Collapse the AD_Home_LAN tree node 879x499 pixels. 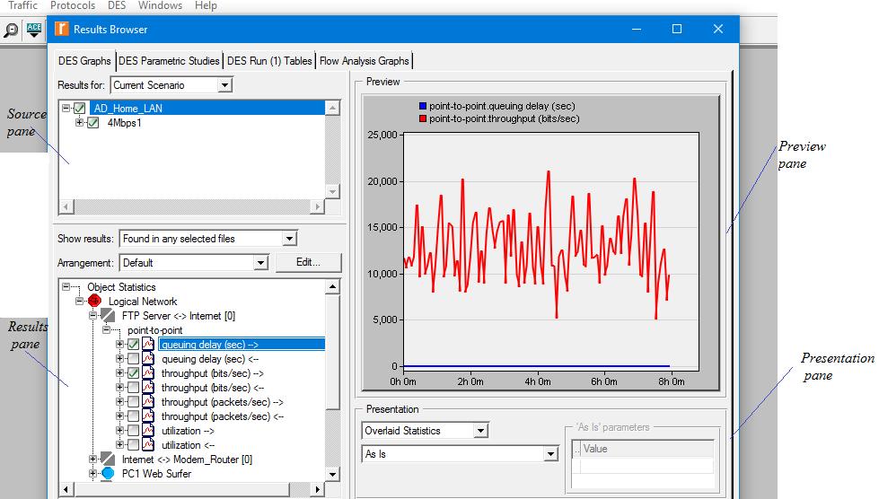coord(66,108)
